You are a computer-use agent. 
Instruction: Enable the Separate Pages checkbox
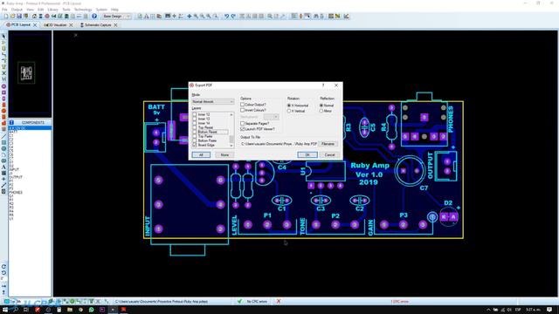243,123
